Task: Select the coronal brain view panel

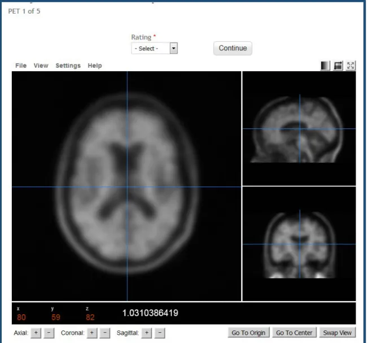Action: click(x=299, y=244)
